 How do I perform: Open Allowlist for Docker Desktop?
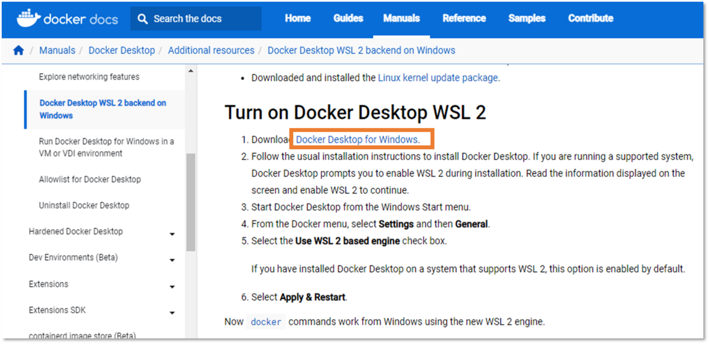(90, 179)
